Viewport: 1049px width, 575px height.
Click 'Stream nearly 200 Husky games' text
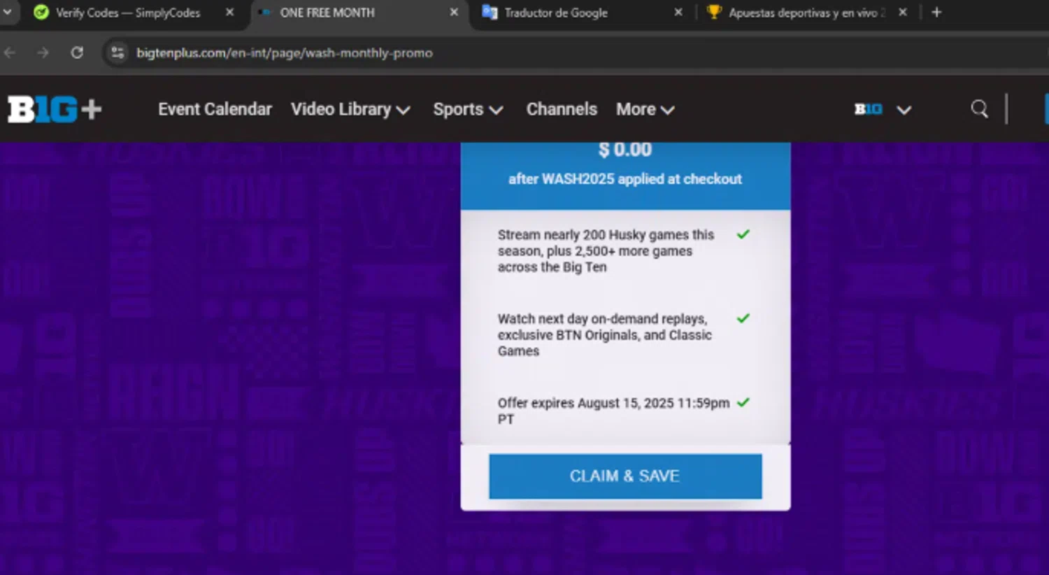pyautogui.click(x=606, y=250)
